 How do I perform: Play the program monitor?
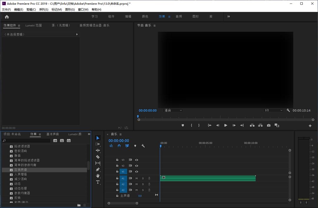(226, 125)
